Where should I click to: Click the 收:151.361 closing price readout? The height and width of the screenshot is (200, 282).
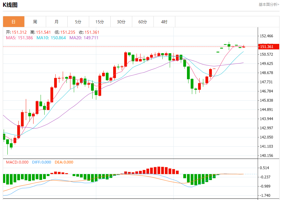89,32
